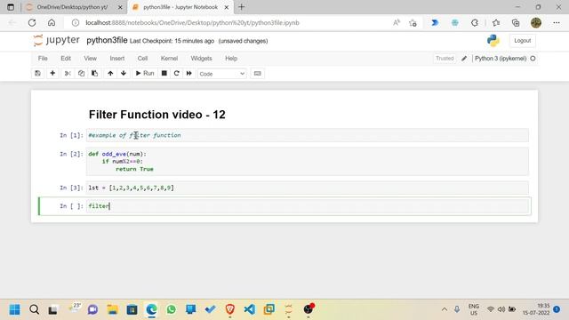Open the Collections icon
The width and height of the screenshot is (569, 320).
click(x=516, y=23)
